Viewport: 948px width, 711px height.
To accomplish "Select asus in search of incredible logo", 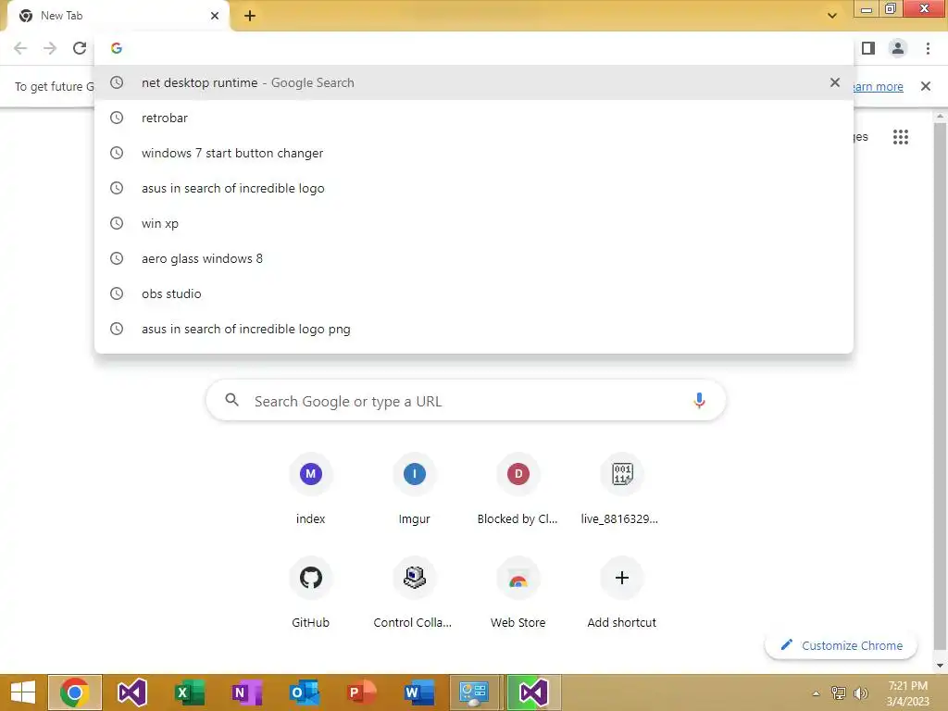I will tap(474, 188).
